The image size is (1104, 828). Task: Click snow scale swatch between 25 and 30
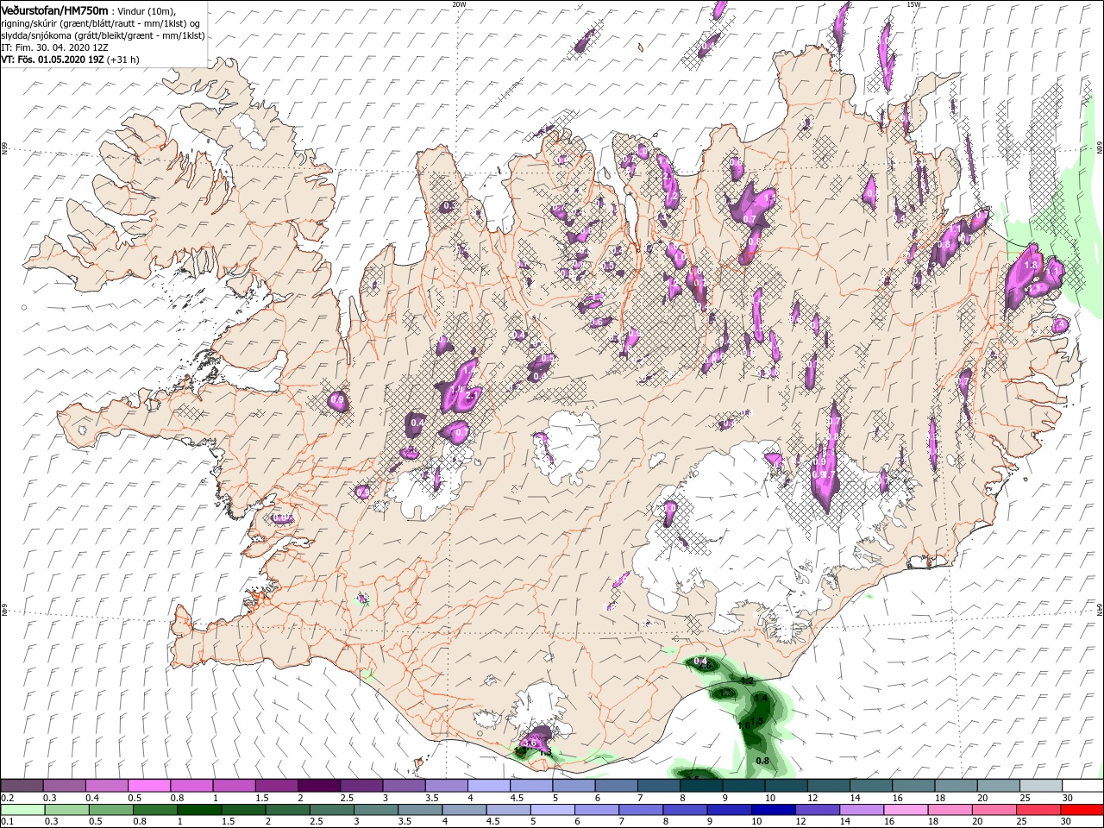1039,786
